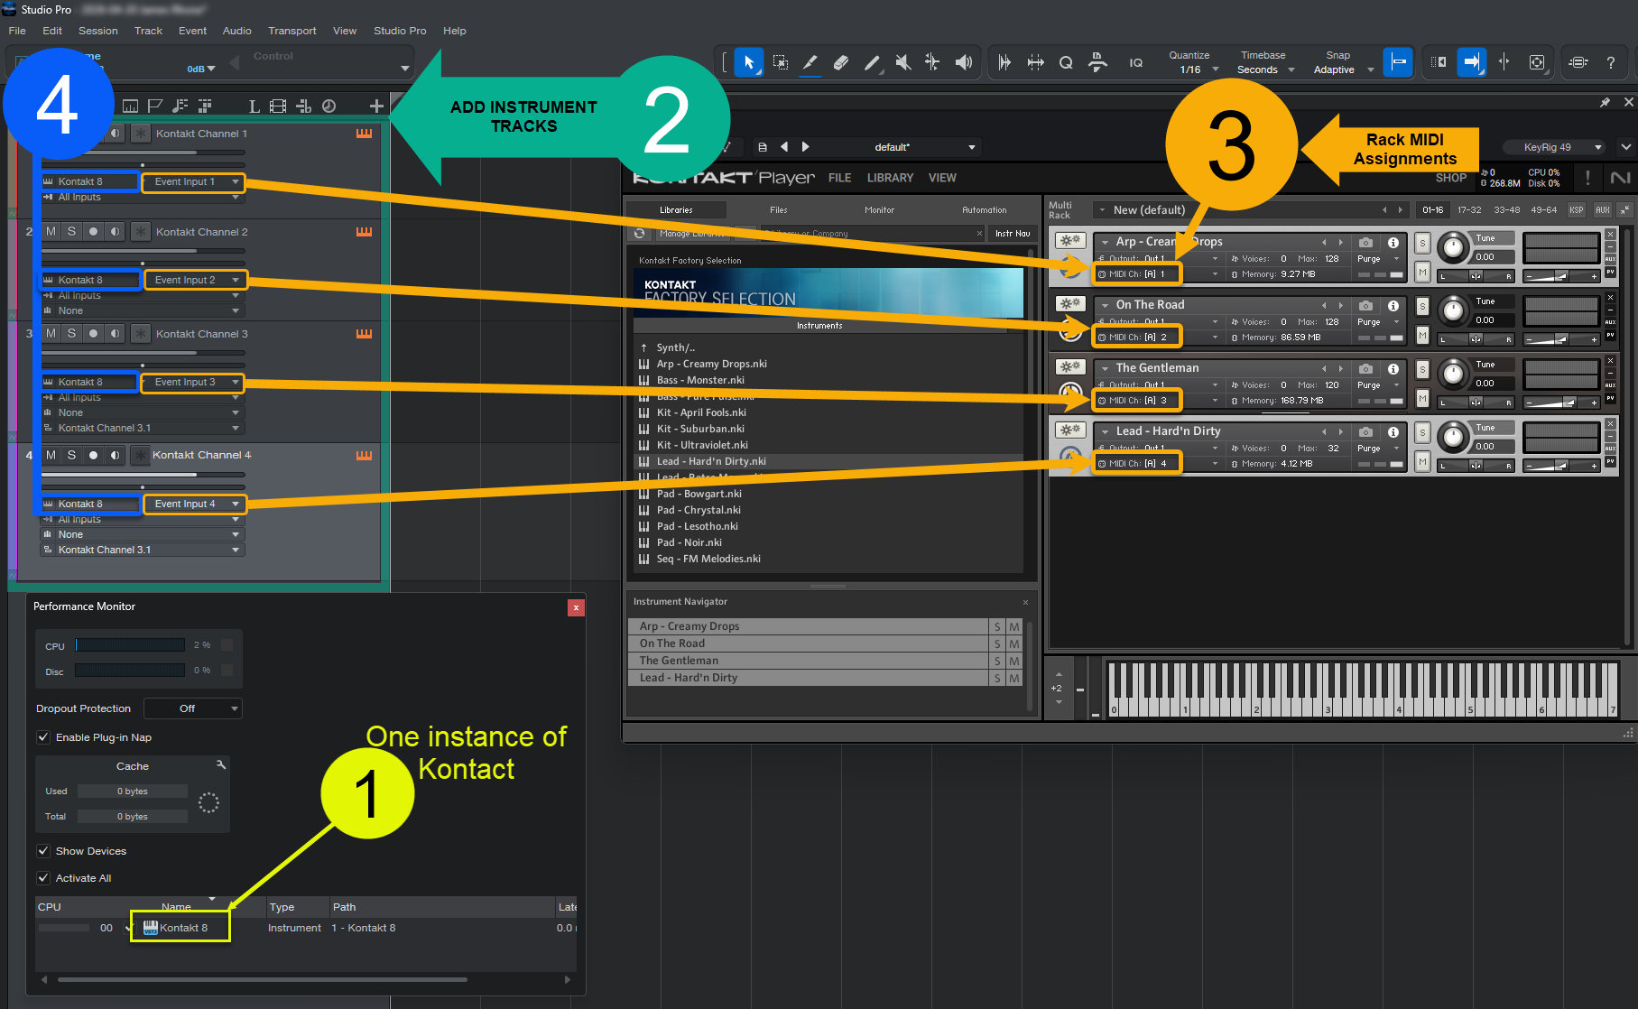Open Kontakt Channel 2 instrument editor keyboard icon
The width and height of the screenshot is (1638, 1009).
364,232
